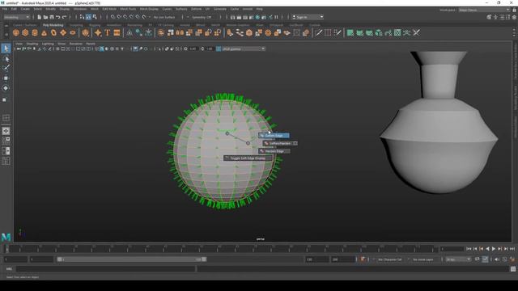Create a polygon cylinder from the shelf

tap(35, 32)
